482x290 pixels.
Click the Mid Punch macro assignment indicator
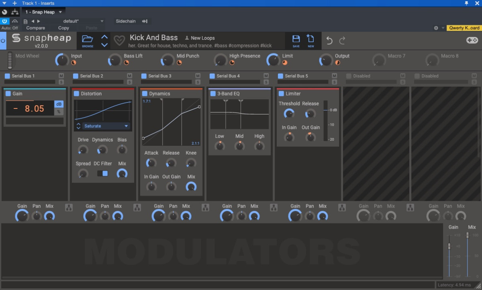[x=179, y=63]
